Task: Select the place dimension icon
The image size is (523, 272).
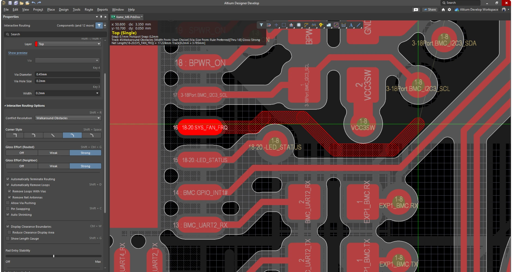Action: [x=344, y=25]
